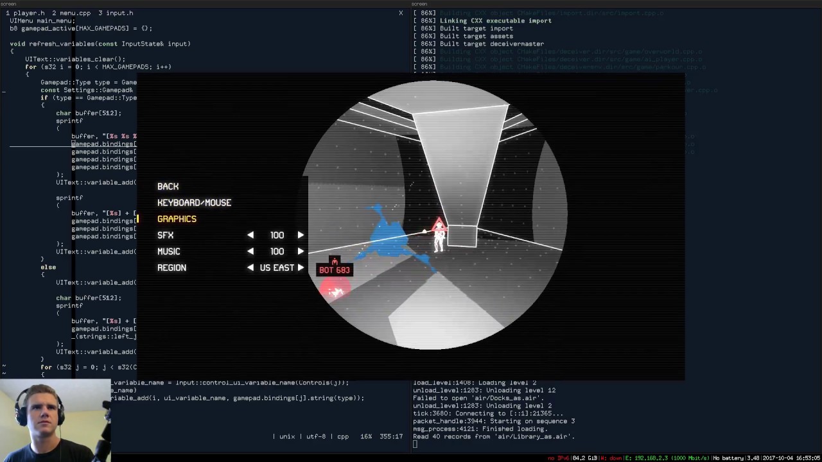This screenshot has height=462, width=822.
Task: Switch REGION to next option arrow
Action: pyautogui.click(x=301, y=268)
